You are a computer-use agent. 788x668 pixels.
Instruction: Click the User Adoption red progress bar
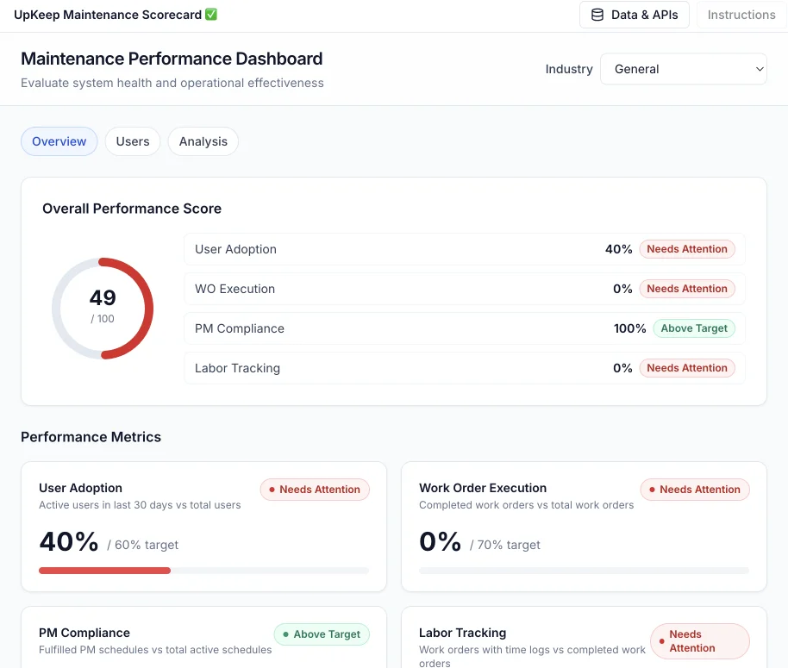[105, 570]
